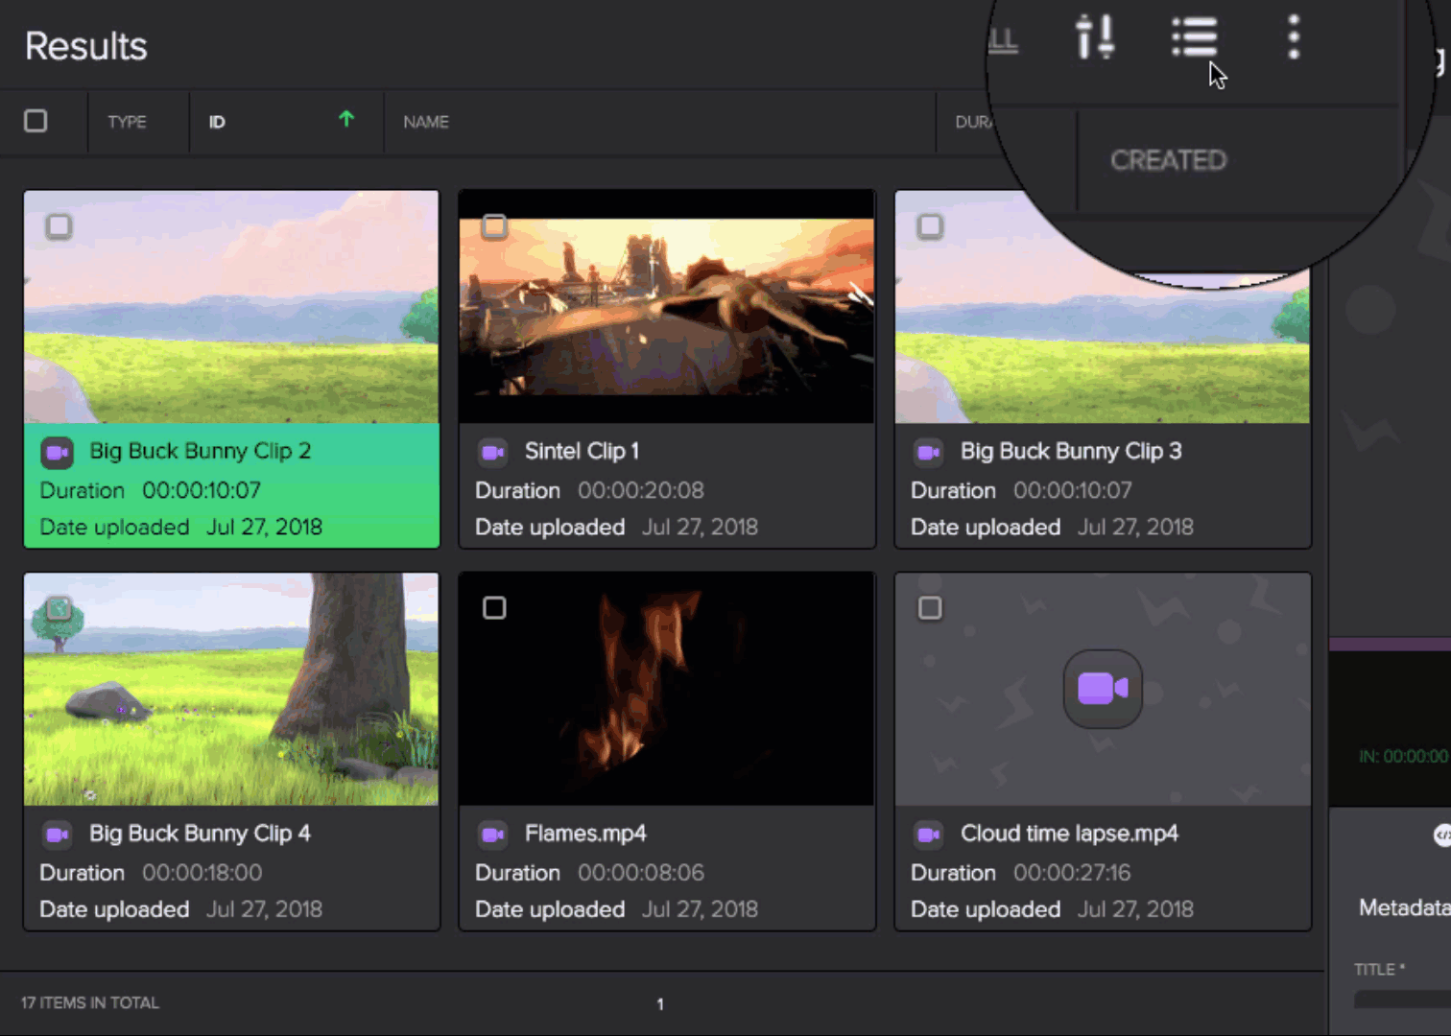Sort results by the TYPE column
The image size is (1451, 1036).
[x=127, y=122]
